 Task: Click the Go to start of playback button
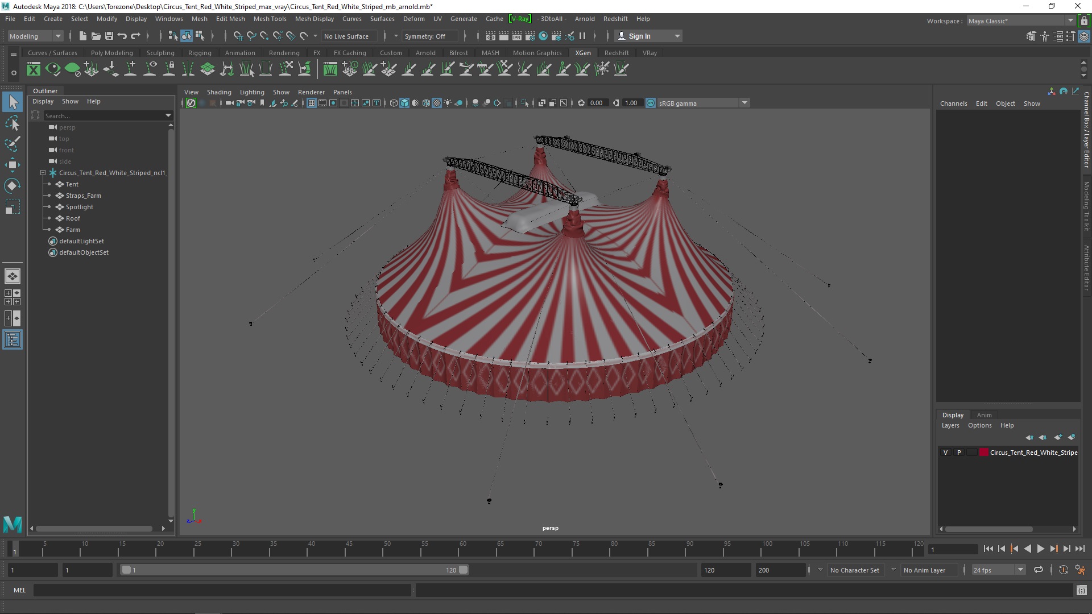pyautogui.click(x=988, y=549)
